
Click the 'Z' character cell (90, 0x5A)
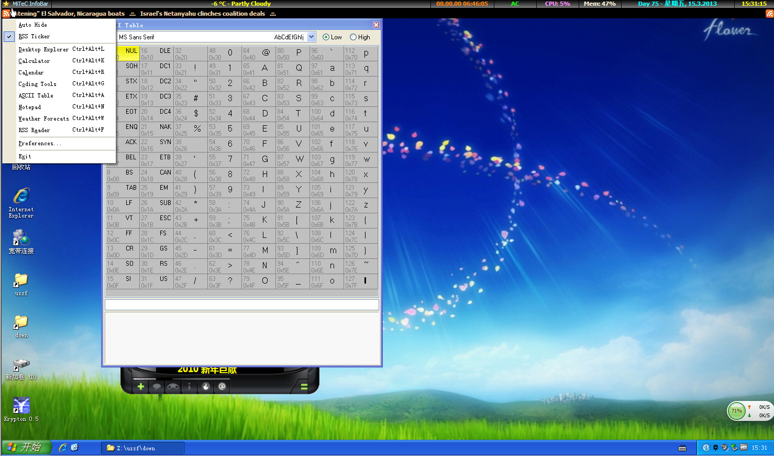click(293, 205)
